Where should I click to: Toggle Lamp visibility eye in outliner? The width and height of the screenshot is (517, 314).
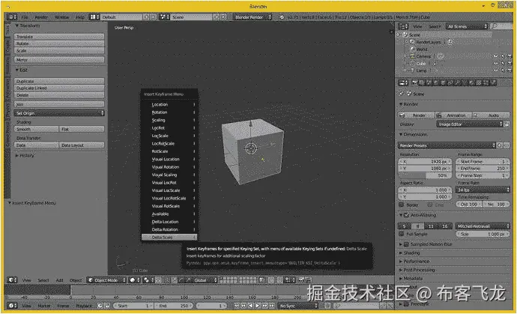(495, 70)
